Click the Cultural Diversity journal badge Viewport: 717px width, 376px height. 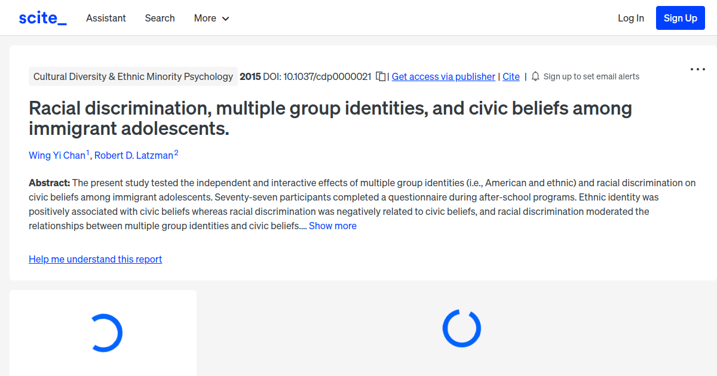(133, 76)
